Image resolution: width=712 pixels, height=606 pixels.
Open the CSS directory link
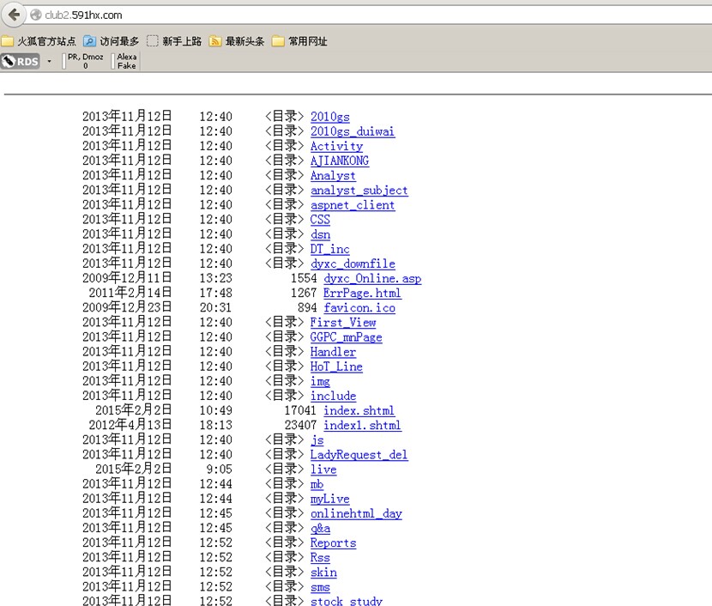[x=320, y=220]
